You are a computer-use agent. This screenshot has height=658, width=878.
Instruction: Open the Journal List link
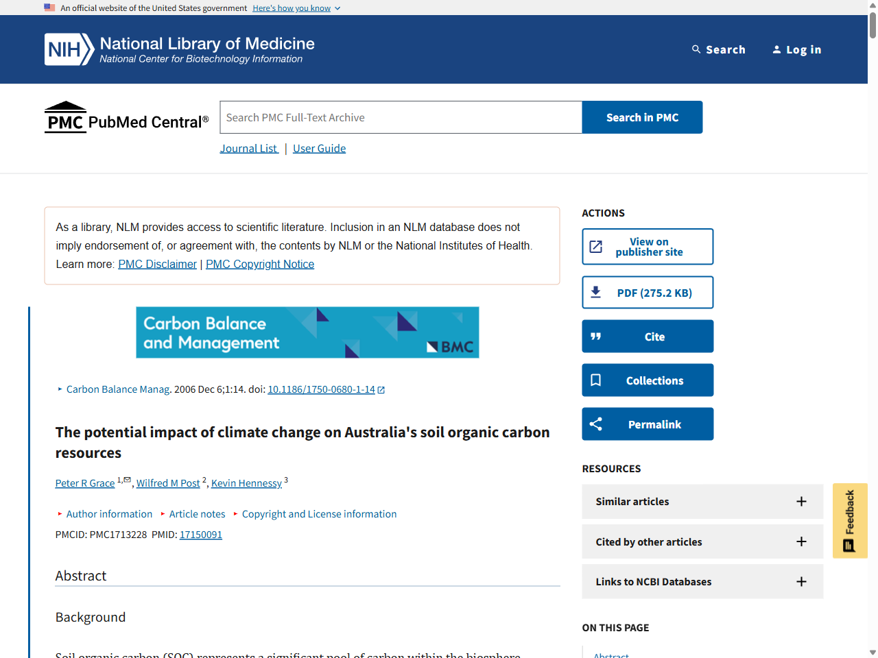point(249,149)
